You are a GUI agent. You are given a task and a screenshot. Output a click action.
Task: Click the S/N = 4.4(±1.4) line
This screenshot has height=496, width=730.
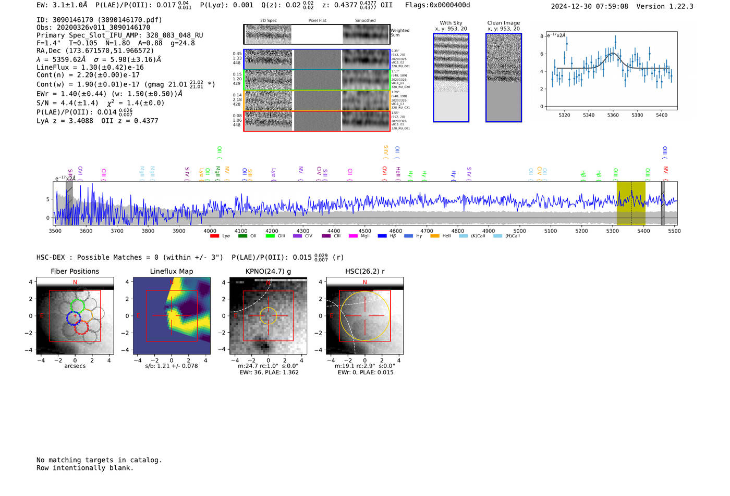click(101, 103)
